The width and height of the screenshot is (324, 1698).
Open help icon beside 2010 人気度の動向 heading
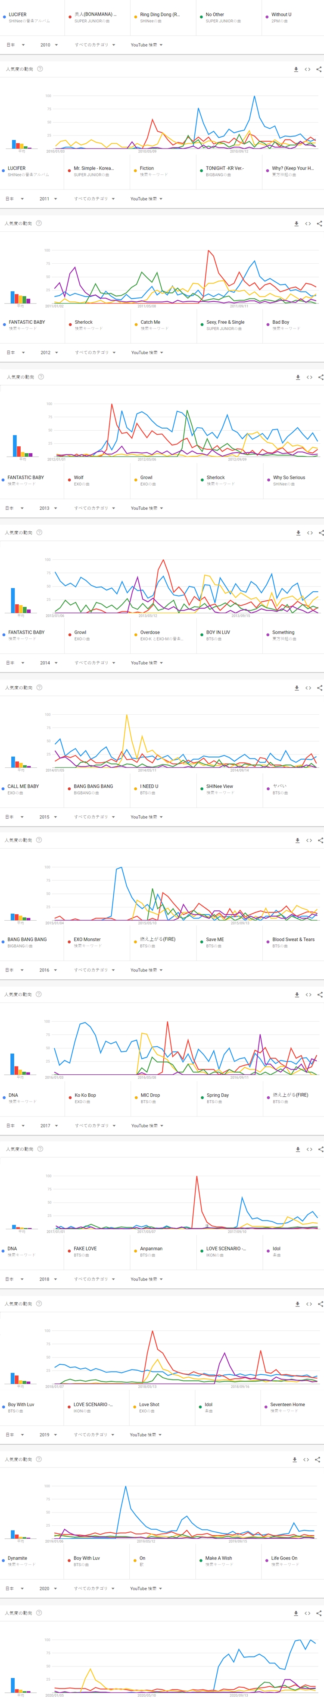[40, 69]
